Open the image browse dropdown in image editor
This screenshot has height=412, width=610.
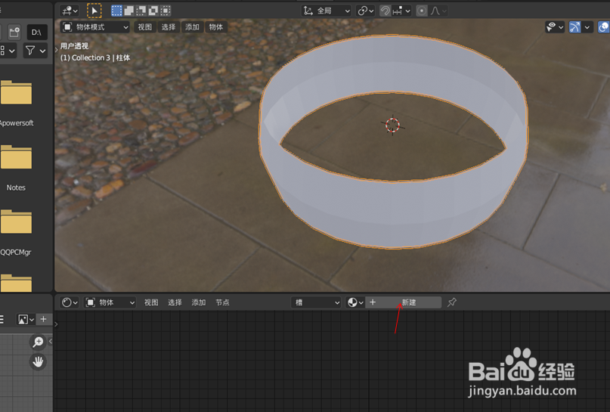26,320
